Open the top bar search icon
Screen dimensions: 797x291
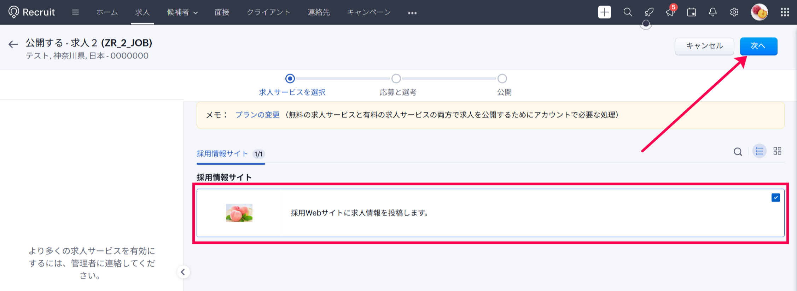pyautogui.click(x=628, y=12)
